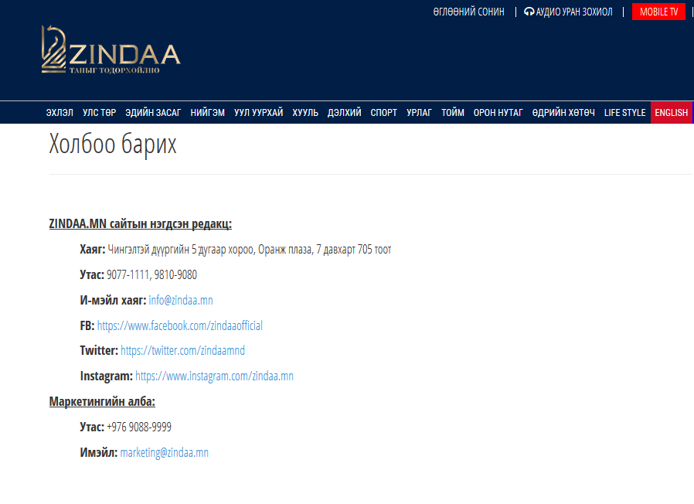
Task: Go to СПОРТ section
Action: coord(384,113)
